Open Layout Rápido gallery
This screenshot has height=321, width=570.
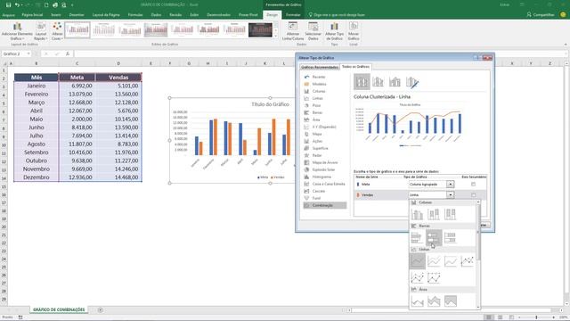(x=41, y=31)
